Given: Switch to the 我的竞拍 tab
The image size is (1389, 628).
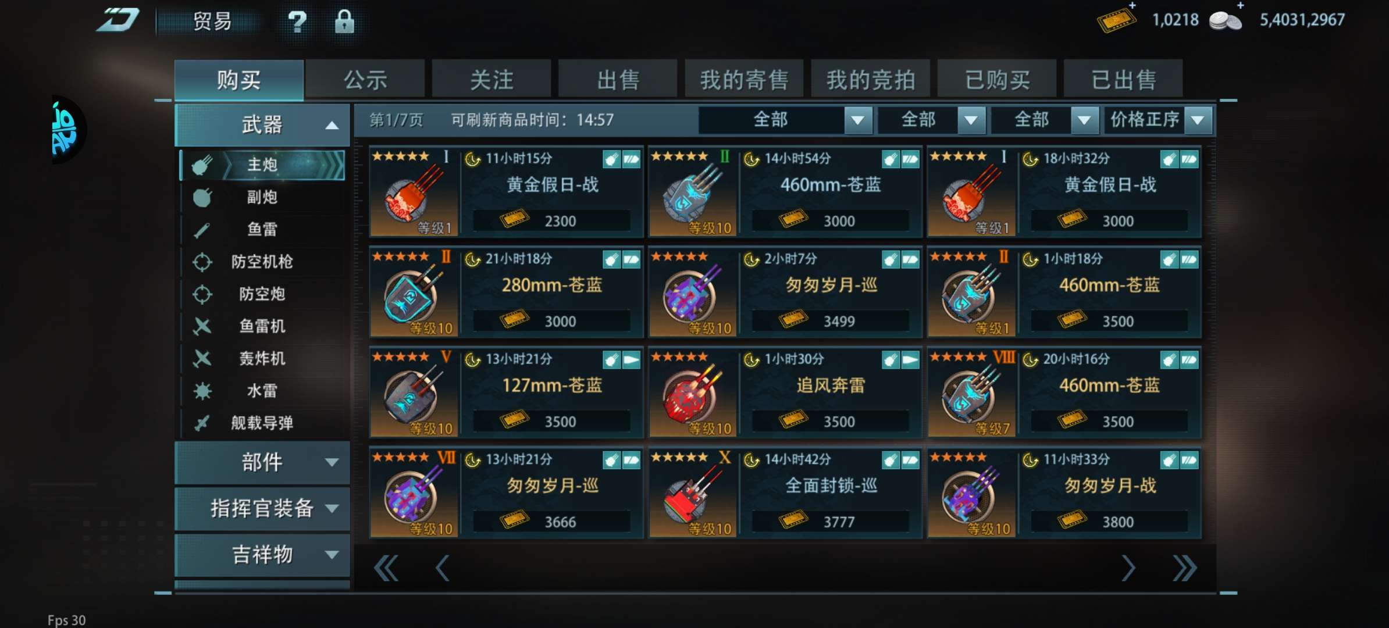Looking at the screenshot, I should pyautogui.click(x=871, y=79).
